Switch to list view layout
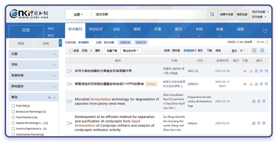This screenshot has width=277, height=142. pyautogui.click(x=262, y=50)
